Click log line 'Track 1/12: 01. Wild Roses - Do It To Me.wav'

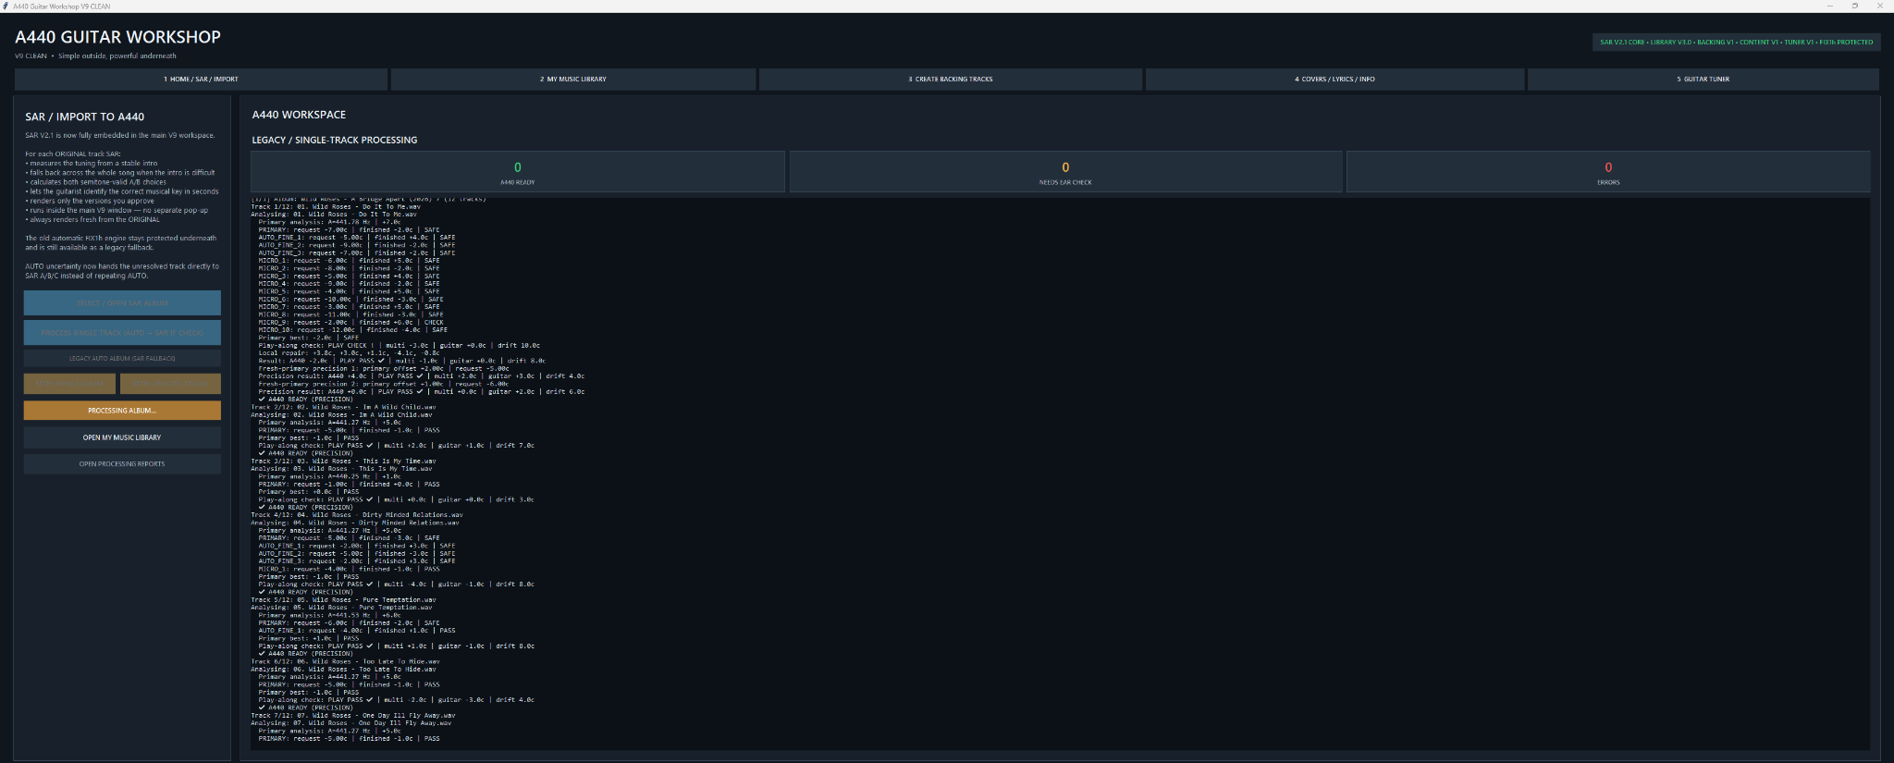[336, 207]
